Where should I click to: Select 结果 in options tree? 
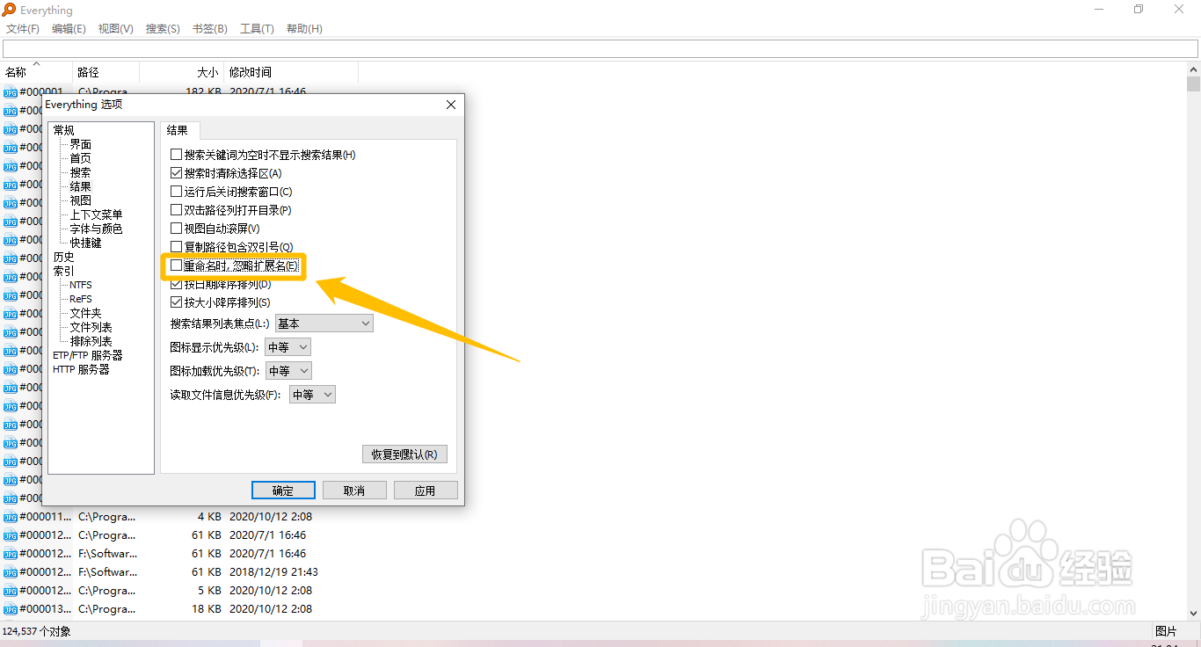point(81,186)
